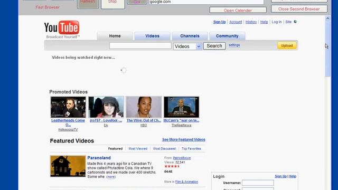The width and height of the screenshot is (338, 190).
Task: Open the search settings link
Action: tap(234, 45)
